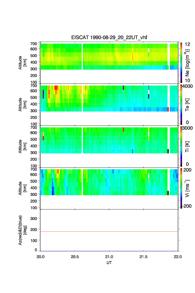195x293 pixels.
Task: Click the Altitude axis label of Vi panel
Action: click(22, 188)
